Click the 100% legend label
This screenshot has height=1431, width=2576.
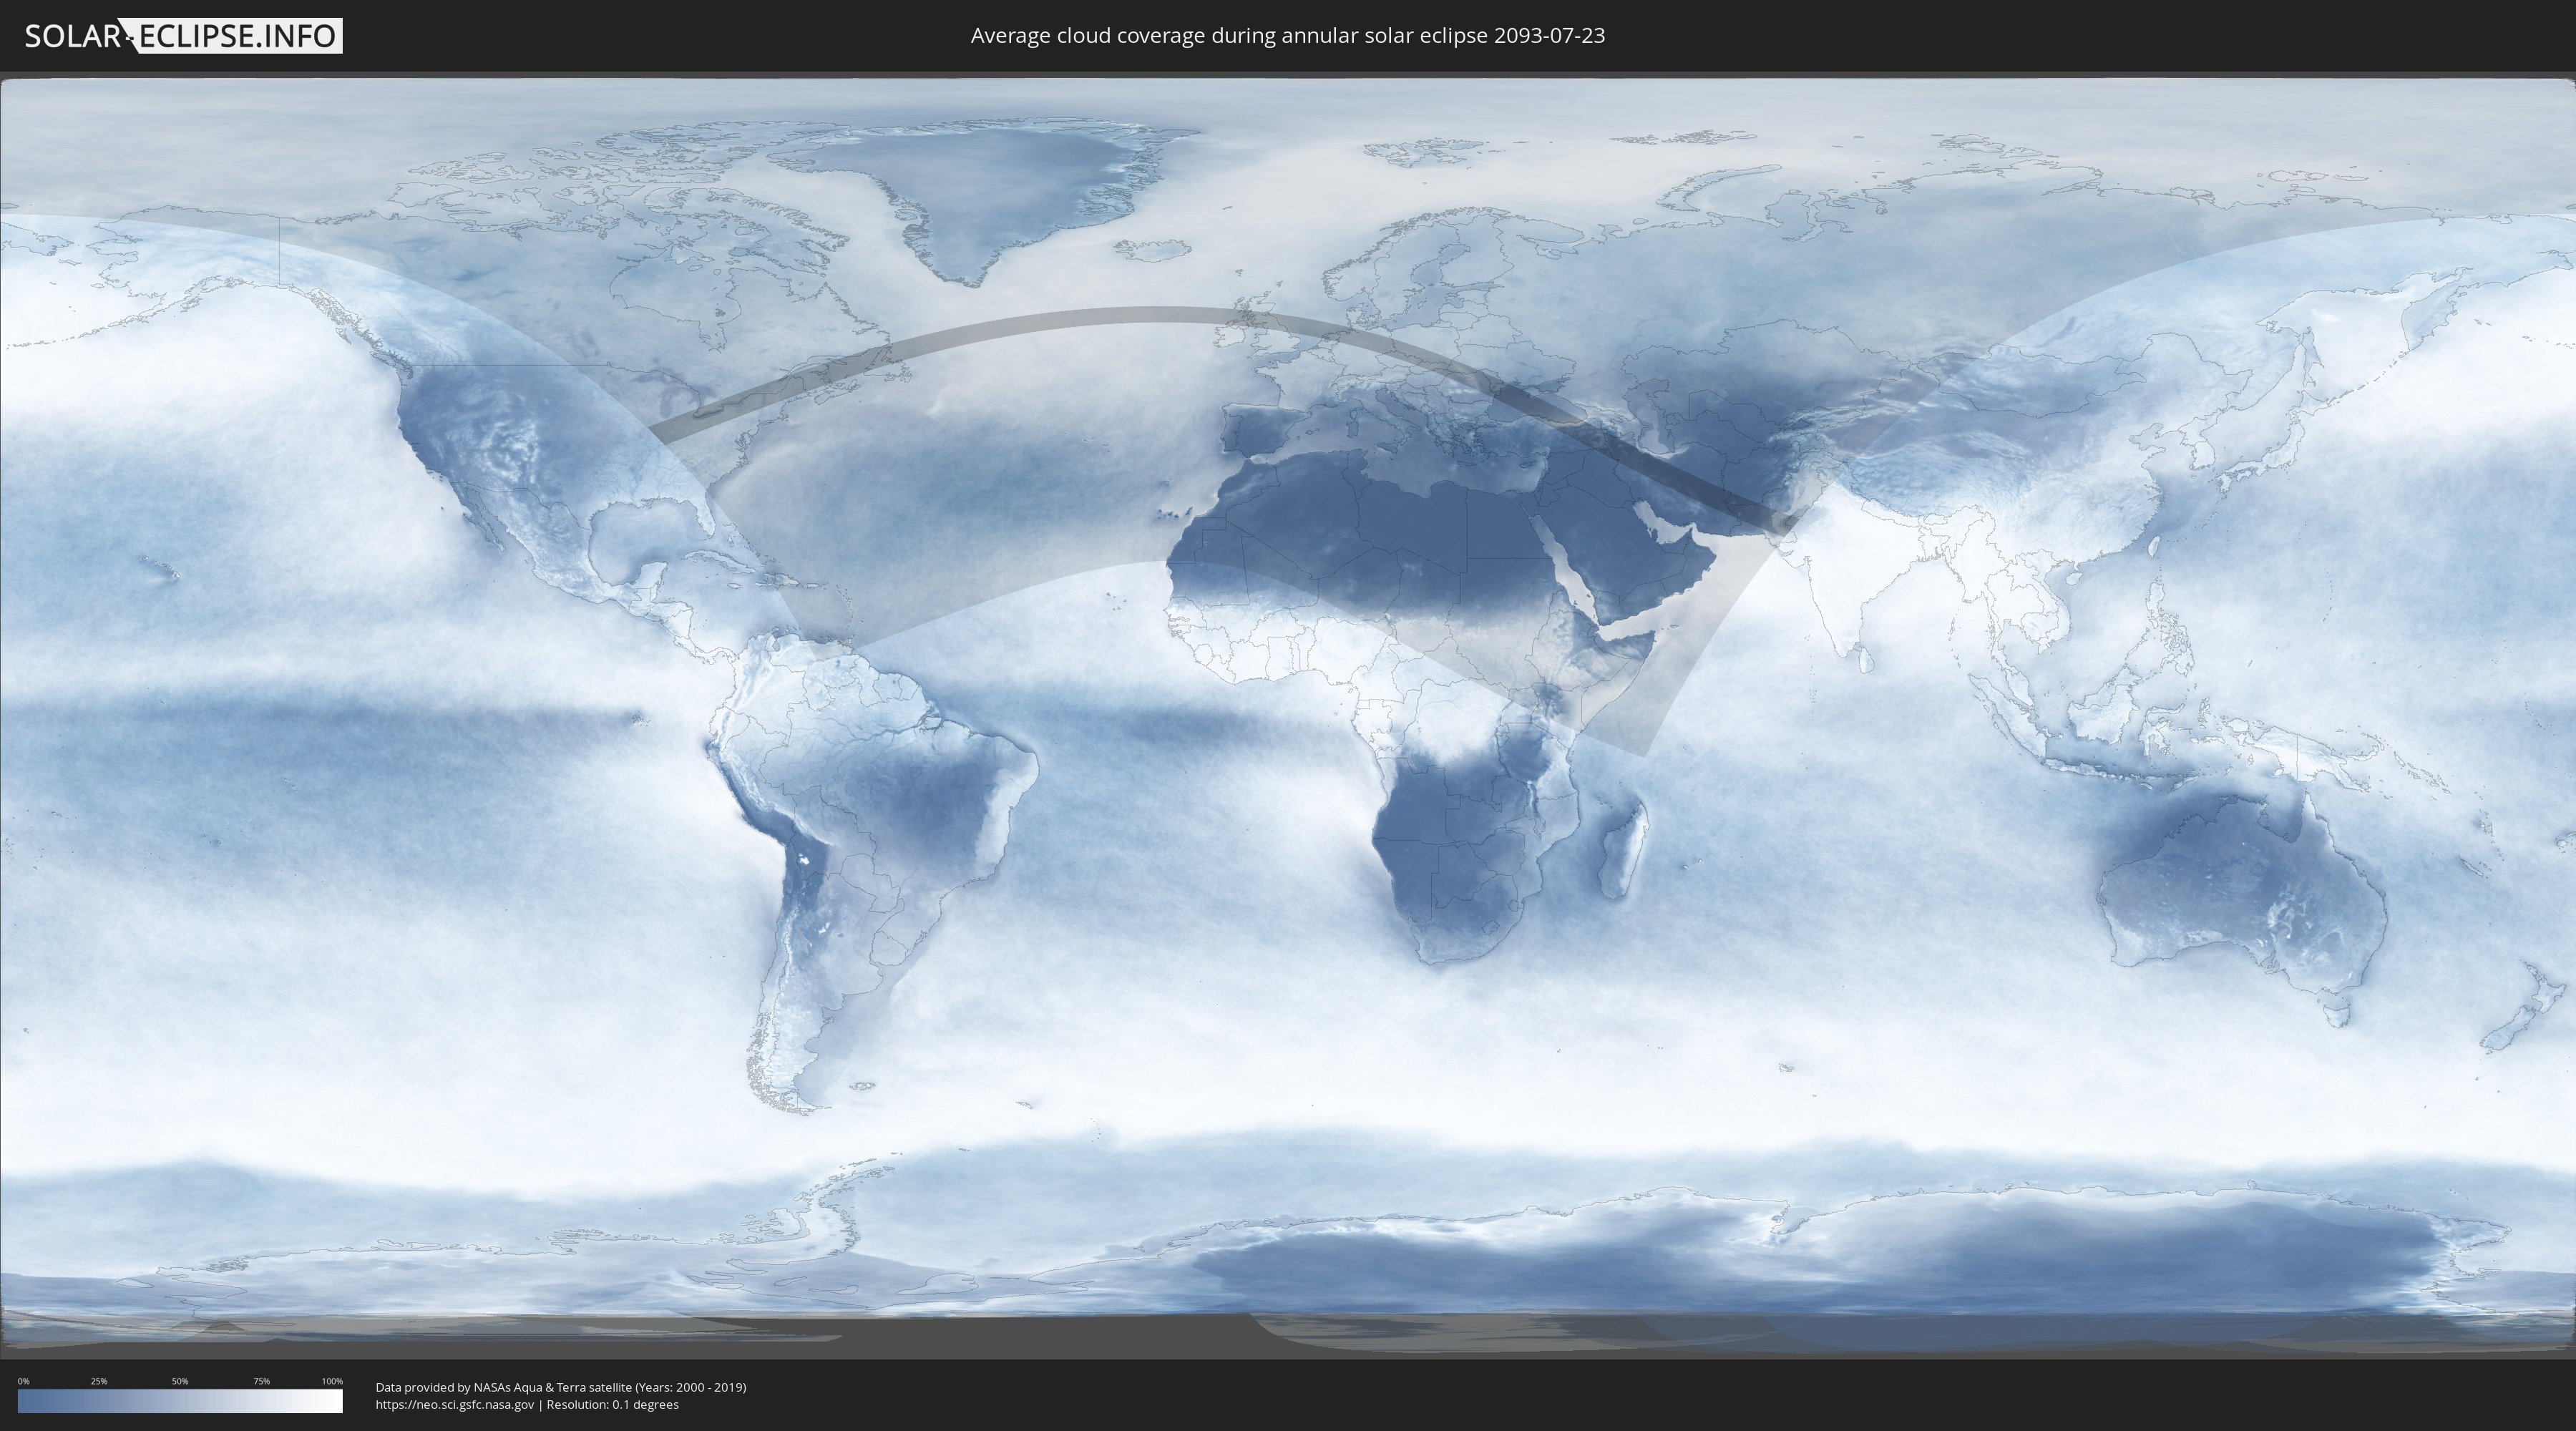[332, 1381]
